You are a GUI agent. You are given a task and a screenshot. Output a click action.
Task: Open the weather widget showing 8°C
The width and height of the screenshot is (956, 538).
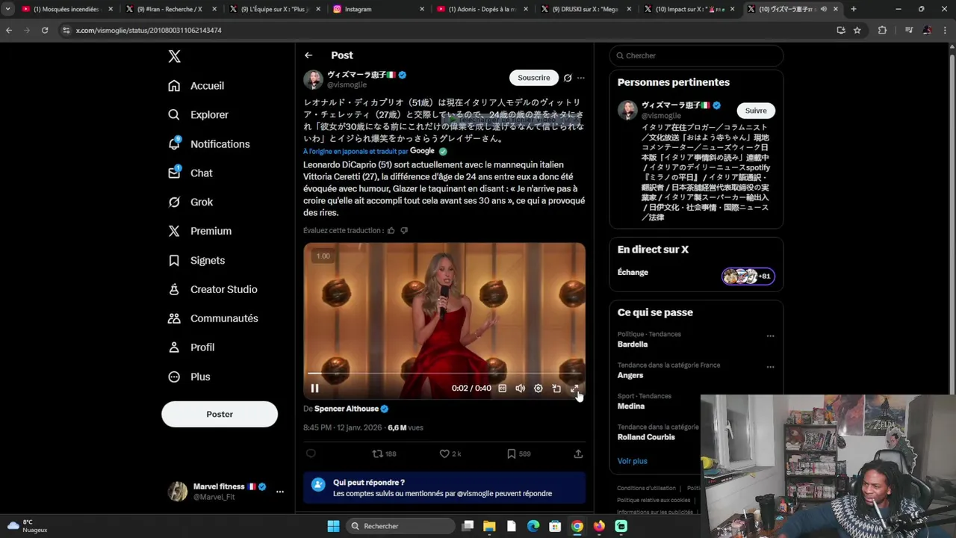pos(28,526)
